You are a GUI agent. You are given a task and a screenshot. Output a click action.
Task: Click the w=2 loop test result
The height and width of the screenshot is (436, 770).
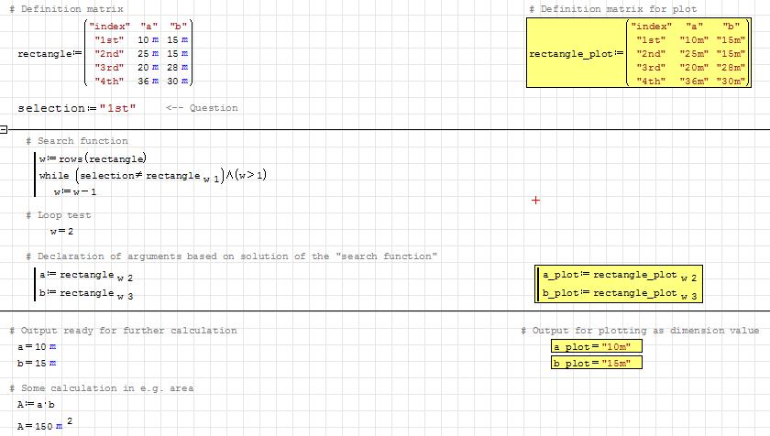coord(62,232)
